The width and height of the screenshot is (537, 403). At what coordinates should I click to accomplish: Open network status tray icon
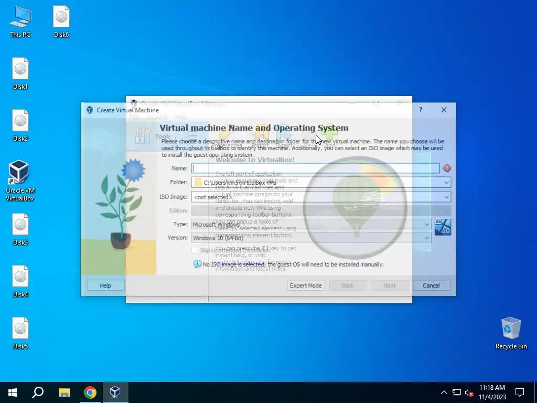[x=457, y=393]
